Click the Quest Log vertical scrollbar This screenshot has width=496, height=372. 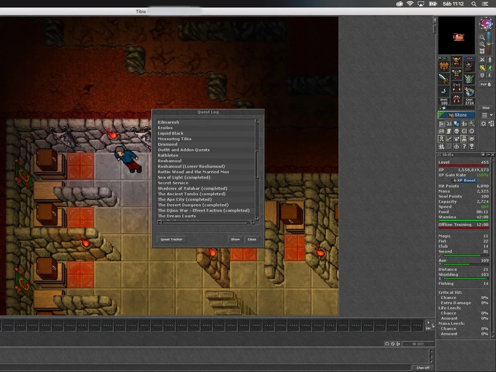[258, 169]
